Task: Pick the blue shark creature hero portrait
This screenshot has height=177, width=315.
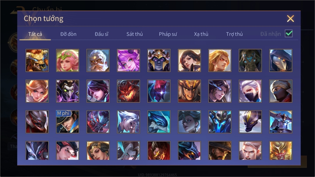Action: point(159,122)
